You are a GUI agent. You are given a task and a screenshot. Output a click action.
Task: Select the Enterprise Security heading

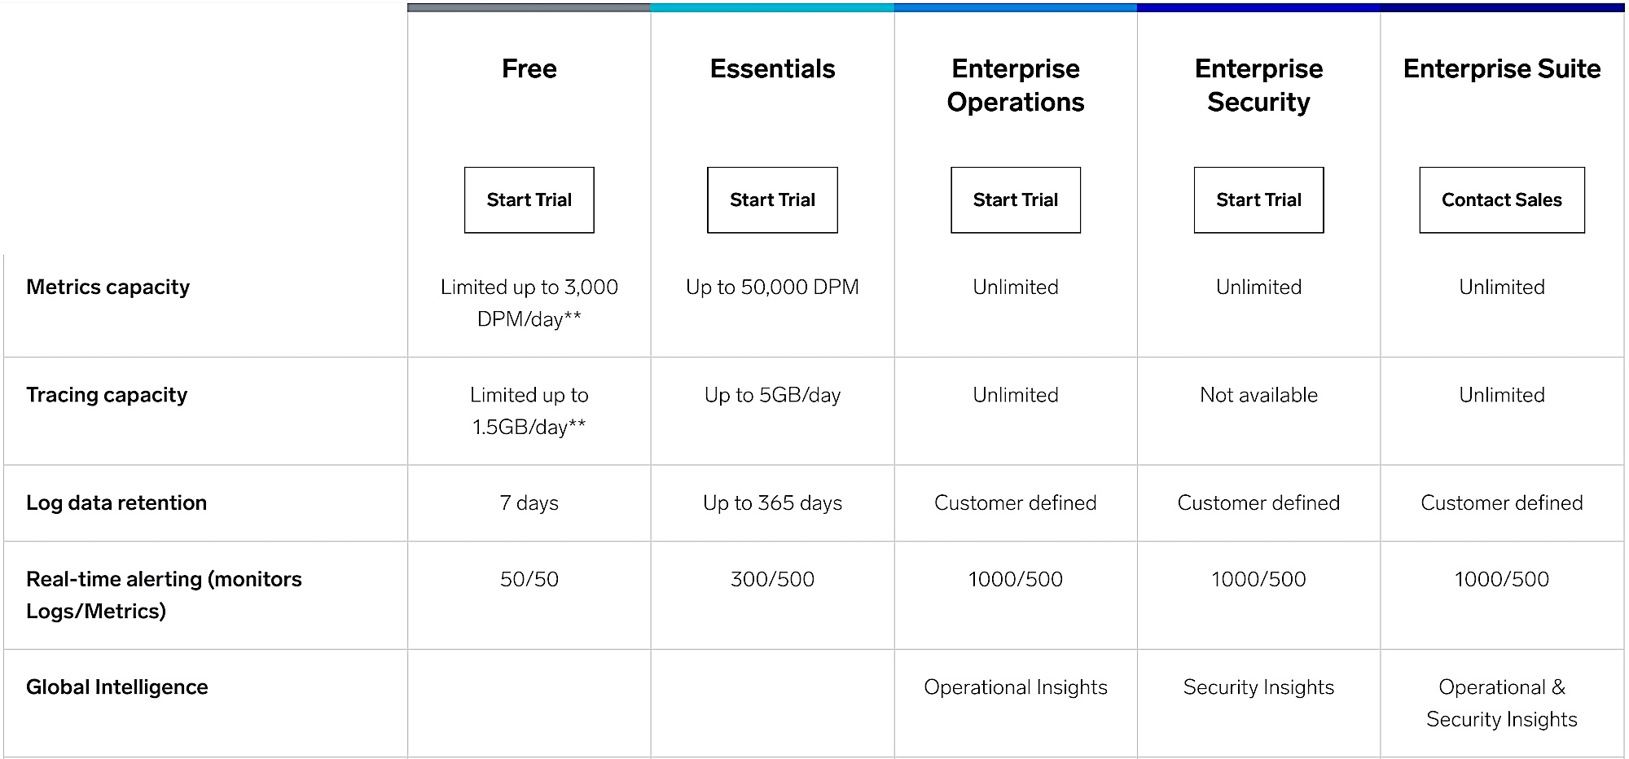(1258, 86)
